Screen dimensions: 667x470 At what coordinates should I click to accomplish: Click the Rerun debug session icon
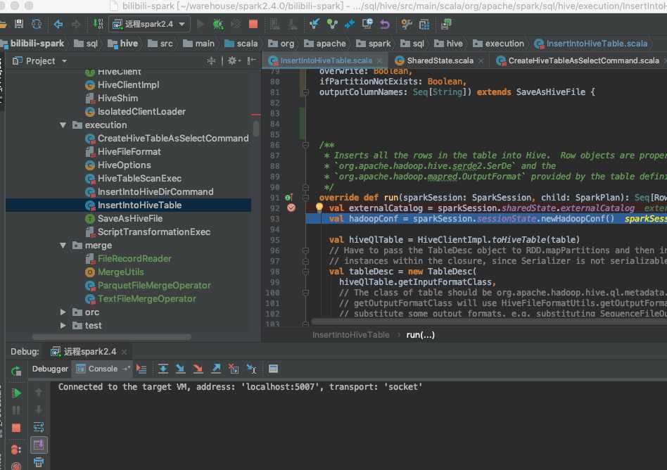click(x=16, y=370)
